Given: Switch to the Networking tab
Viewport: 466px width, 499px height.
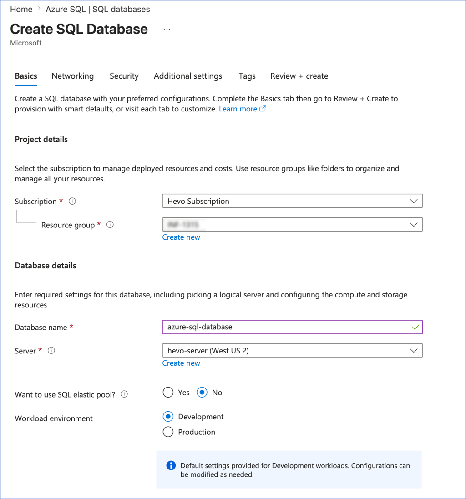Looking at the screenshot, I should 72,76.
